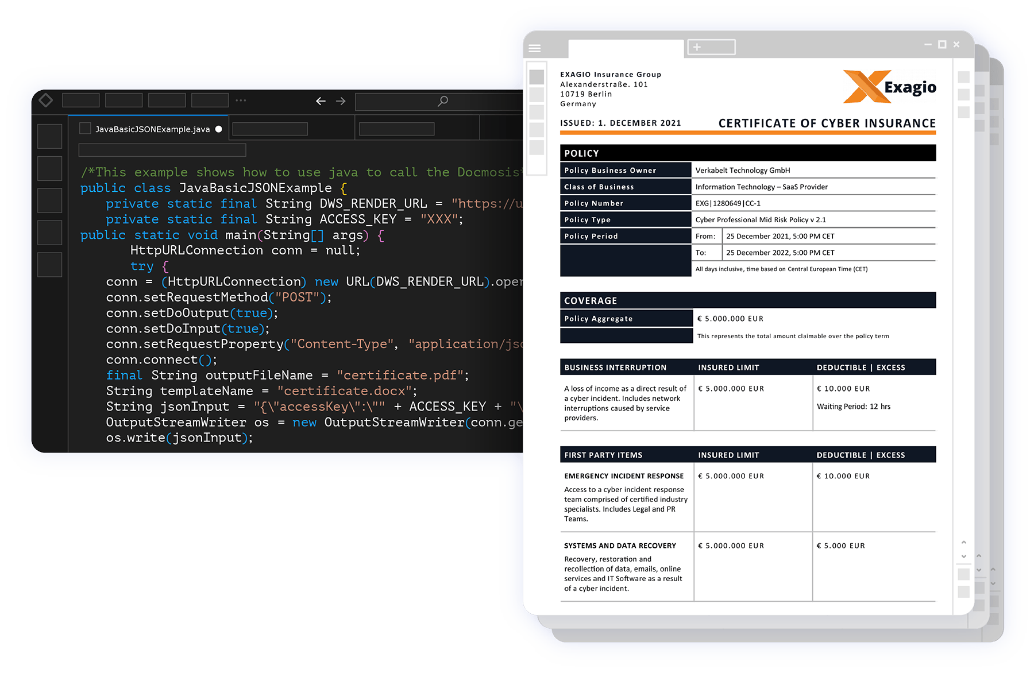Image resolution: width=1034 pixels, height=673 pixels.
Task: Minimize the document viewer window
Action: coord(928,44)
